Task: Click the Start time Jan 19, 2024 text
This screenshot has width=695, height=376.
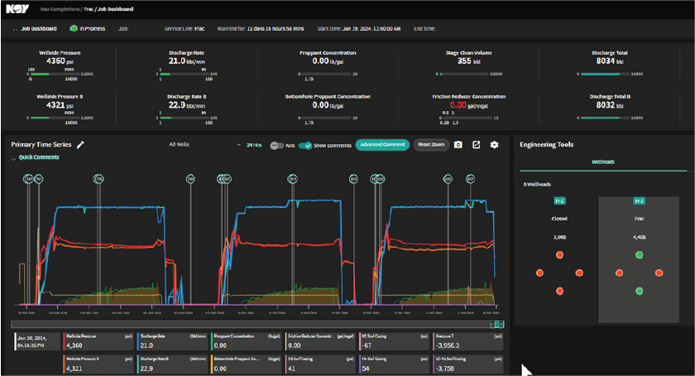Action: [359, 29]
